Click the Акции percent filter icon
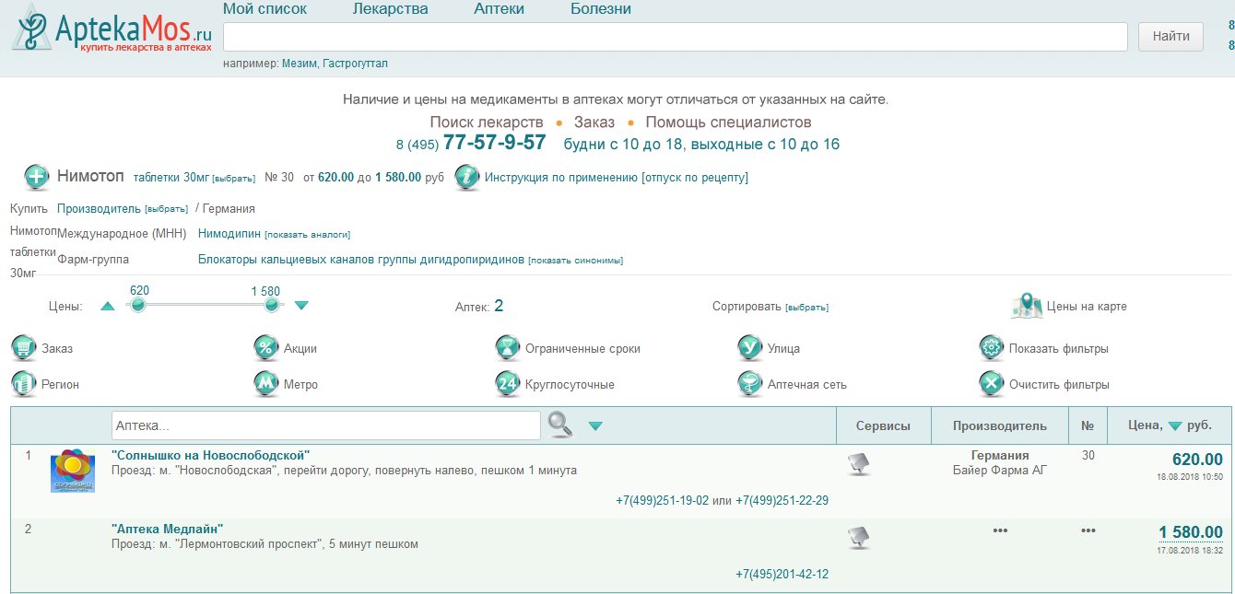Image resolution: width=1235 pixels, height=594 pixels. (266, 348)
